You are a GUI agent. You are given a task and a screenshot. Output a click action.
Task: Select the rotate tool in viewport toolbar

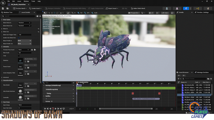point(55,13)
